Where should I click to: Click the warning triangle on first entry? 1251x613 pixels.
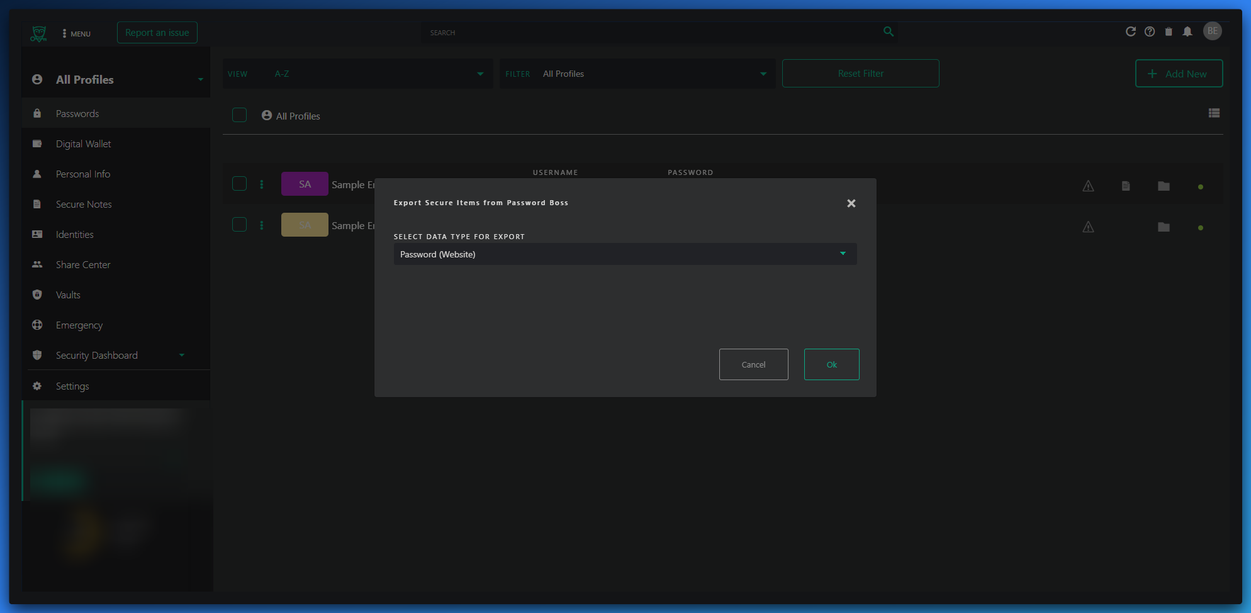tap(1088, 186)
